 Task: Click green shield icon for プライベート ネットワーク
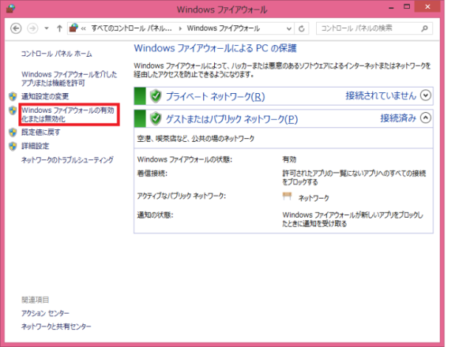(156, 96)
